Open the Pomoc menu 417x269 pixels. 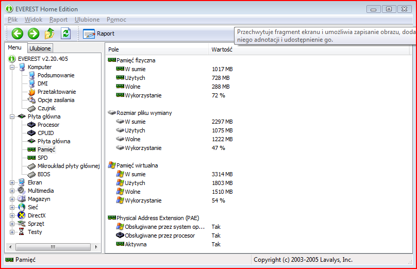point(116,20)
